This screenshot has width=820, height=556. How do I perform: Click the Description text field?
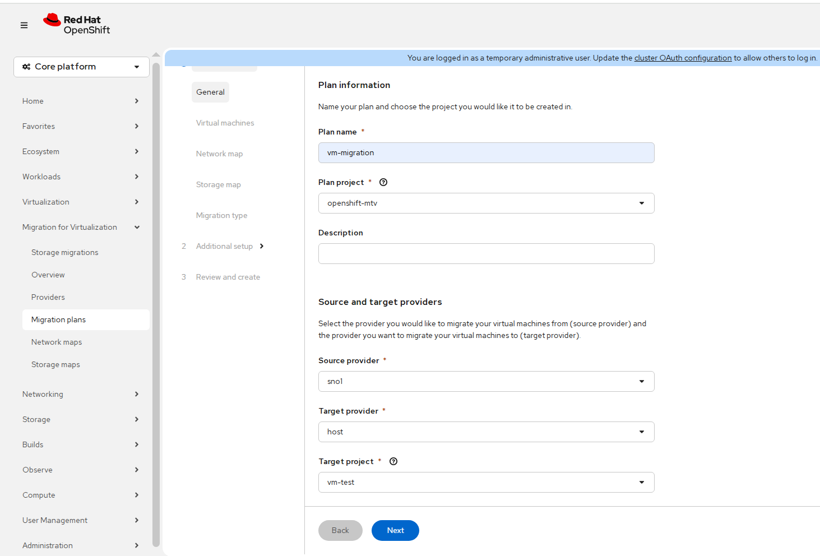point(486,254)
